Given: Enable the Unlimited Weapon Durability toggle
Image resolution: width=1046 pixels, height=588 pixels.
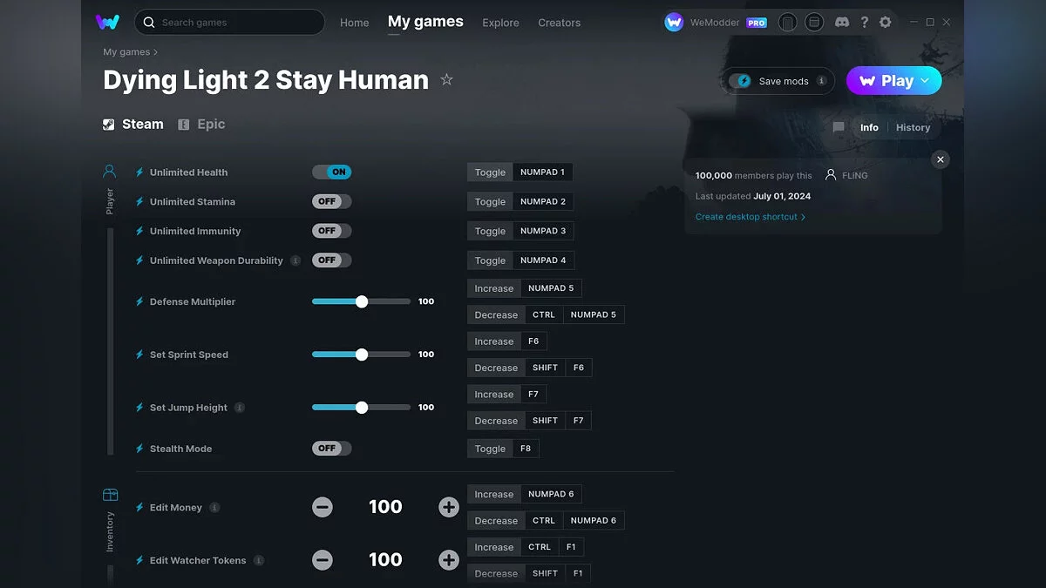Looking at the screenshot, I should point(332,260).
